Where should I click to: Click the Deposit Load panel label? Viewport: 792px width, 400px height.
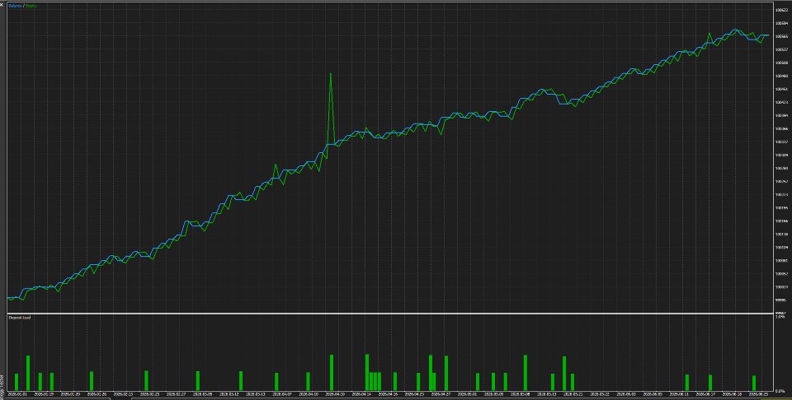(19, 318)
